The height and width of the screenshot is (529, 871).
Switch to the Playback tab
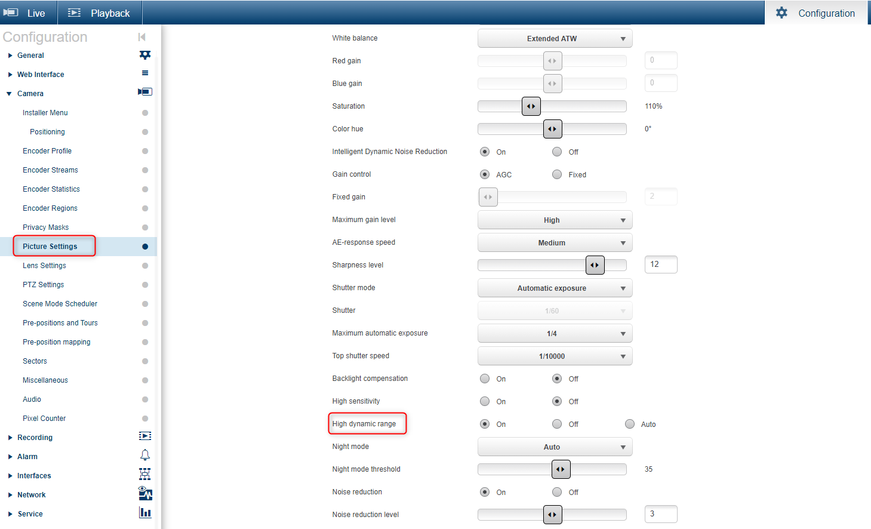[x=99, y=13]
